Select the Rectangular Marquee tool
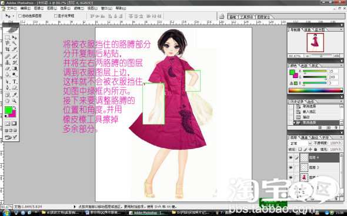The height and width of the screenshot is (216, 347). coord(7,38)
